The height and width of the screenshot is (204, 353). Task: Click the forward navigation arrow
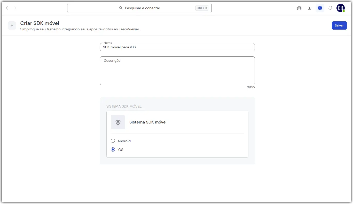pos(15,8)
